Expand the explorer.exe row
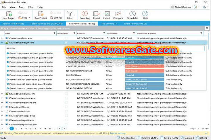This screenshot has width=211, height=140. coord(2,98)
